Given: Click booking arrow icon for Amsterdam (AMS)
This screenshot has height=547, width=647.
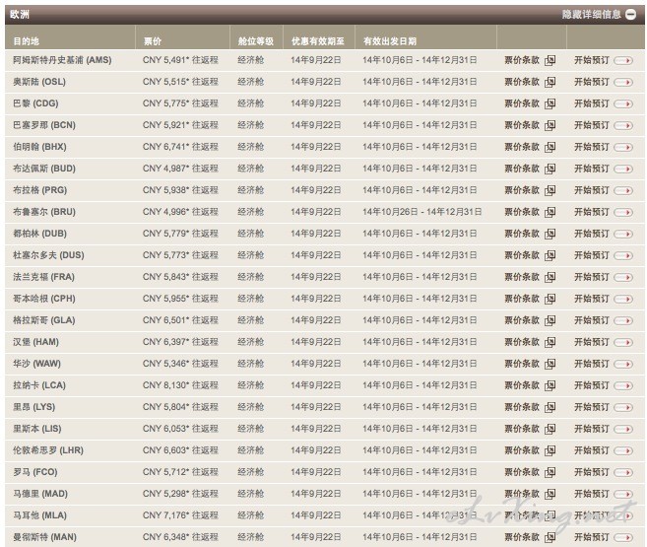Looking at the screenshot, I should tap(623, 61).
